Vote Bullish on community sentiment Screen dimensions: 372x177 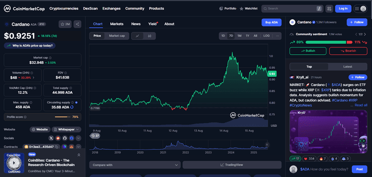click(308, 51)
